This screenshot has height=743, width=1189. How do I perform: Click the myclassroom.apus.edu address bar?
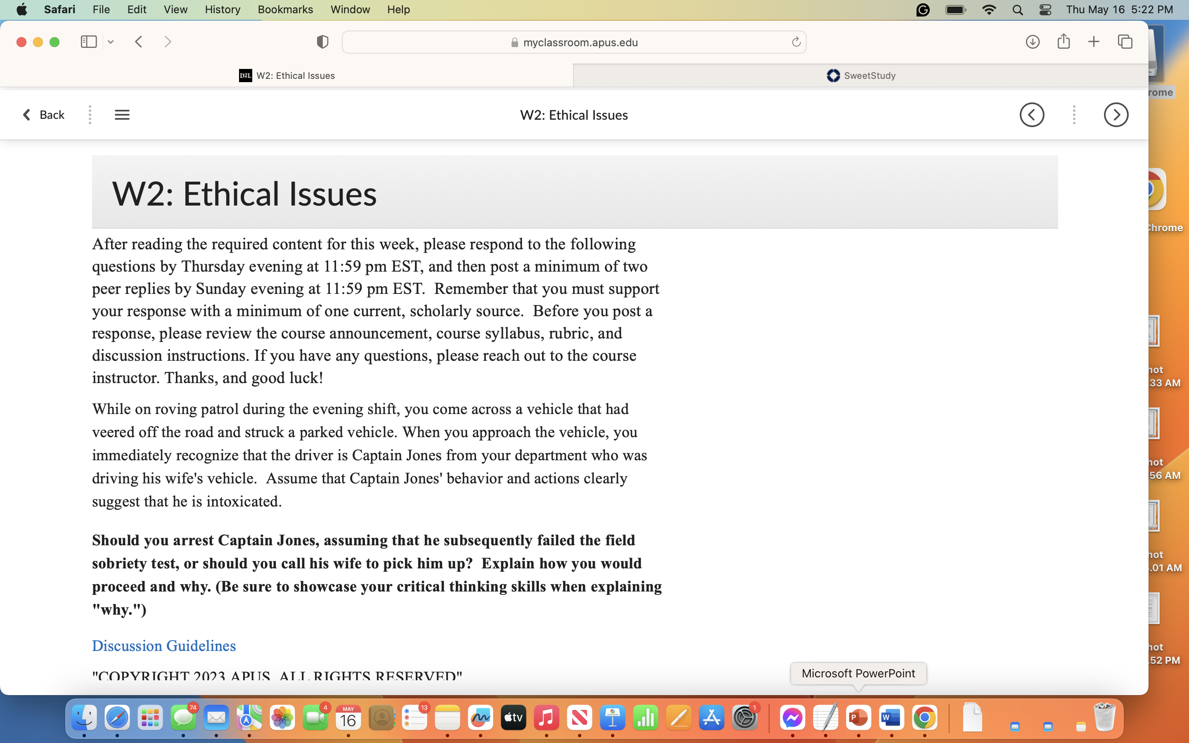pyautogui.click(x=574, y=42)
